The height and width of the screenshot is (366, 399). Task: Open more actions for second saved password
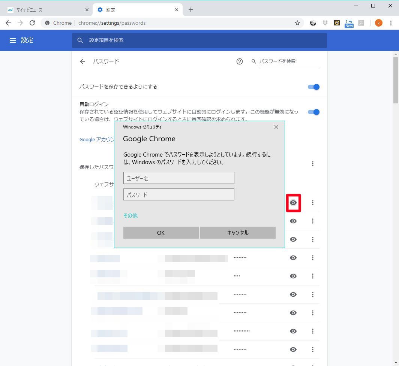pyautogui.click(x=313, y=221)
